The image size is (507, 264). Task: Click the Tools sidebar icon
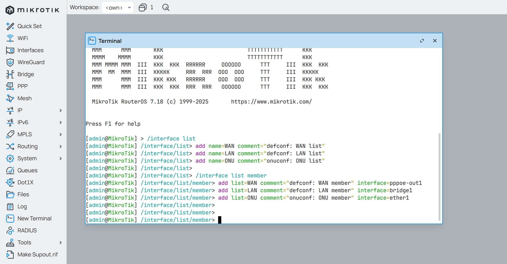tap(10, 243)
